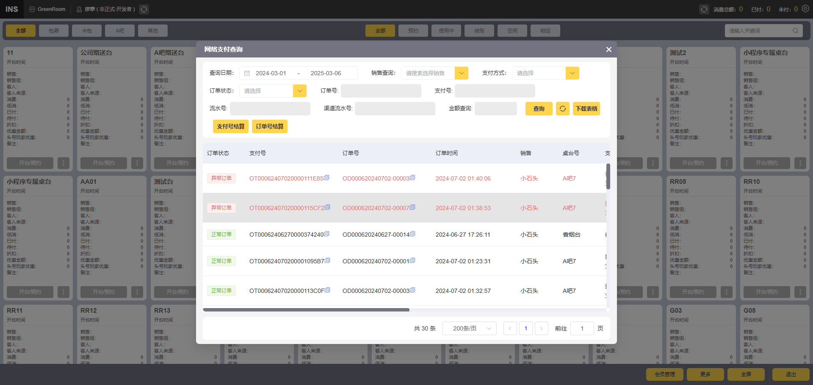Select the 全部 table type tab

(x=21, y=30)
